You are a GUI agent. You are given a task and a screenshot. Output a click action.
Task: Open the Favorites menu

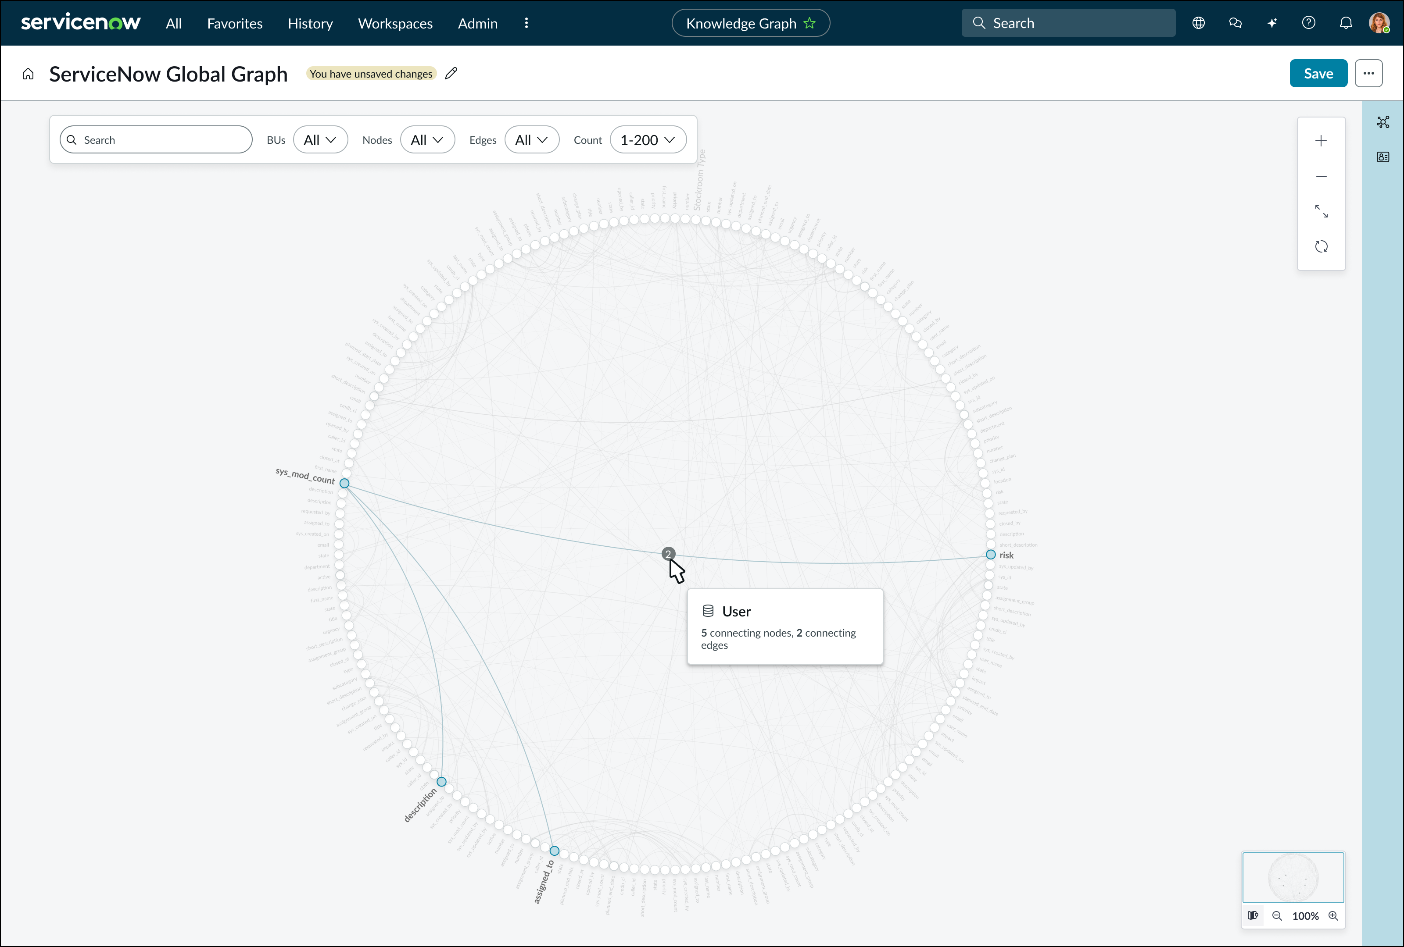coord(234,24)
